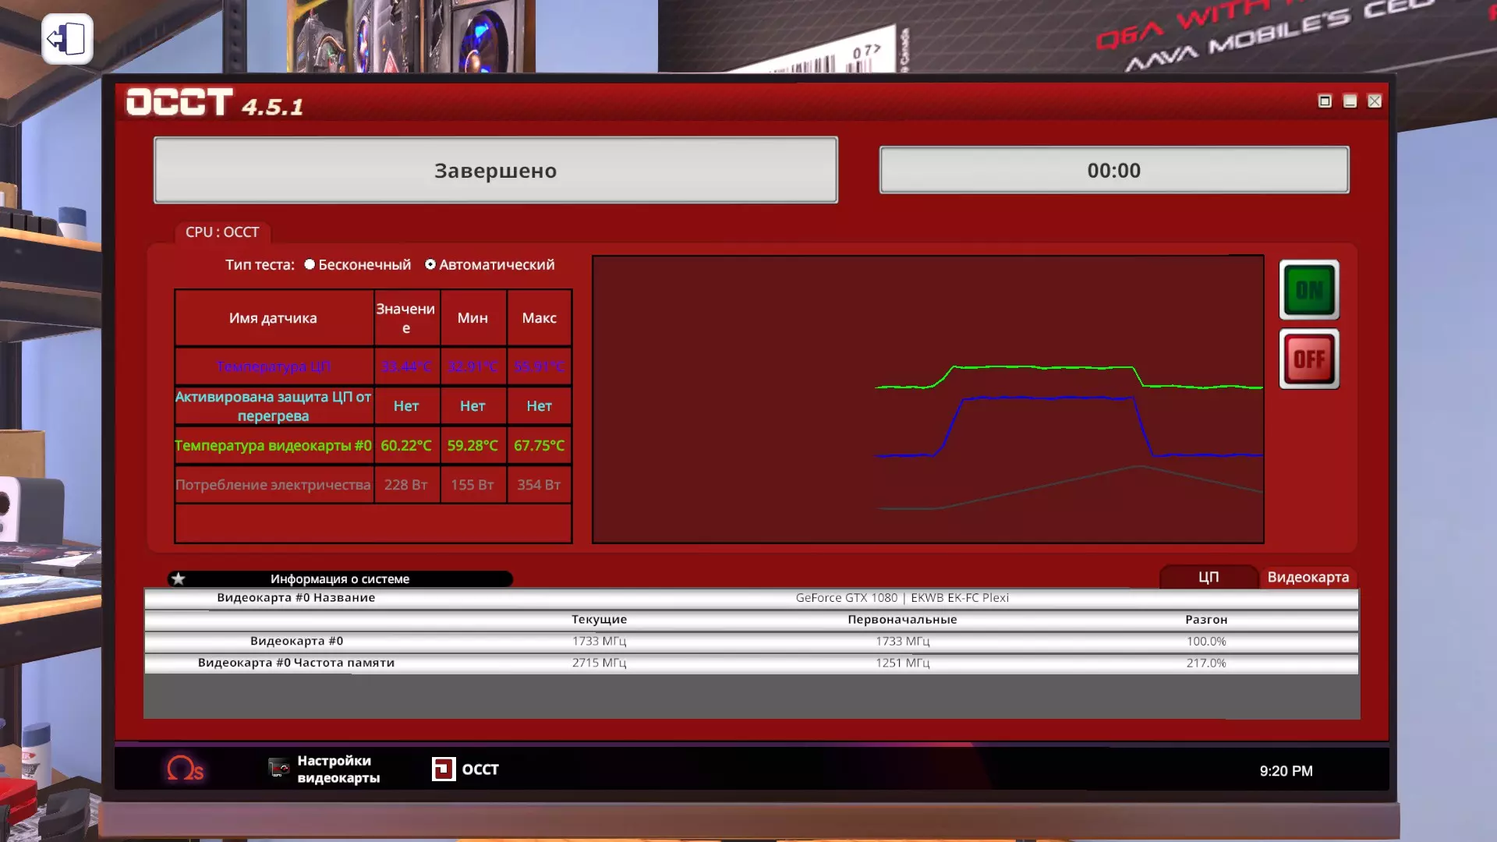Viewport: 1497px width, 842px height.
Task: Click the Температура ЦП sensor row
Action: 273,366
